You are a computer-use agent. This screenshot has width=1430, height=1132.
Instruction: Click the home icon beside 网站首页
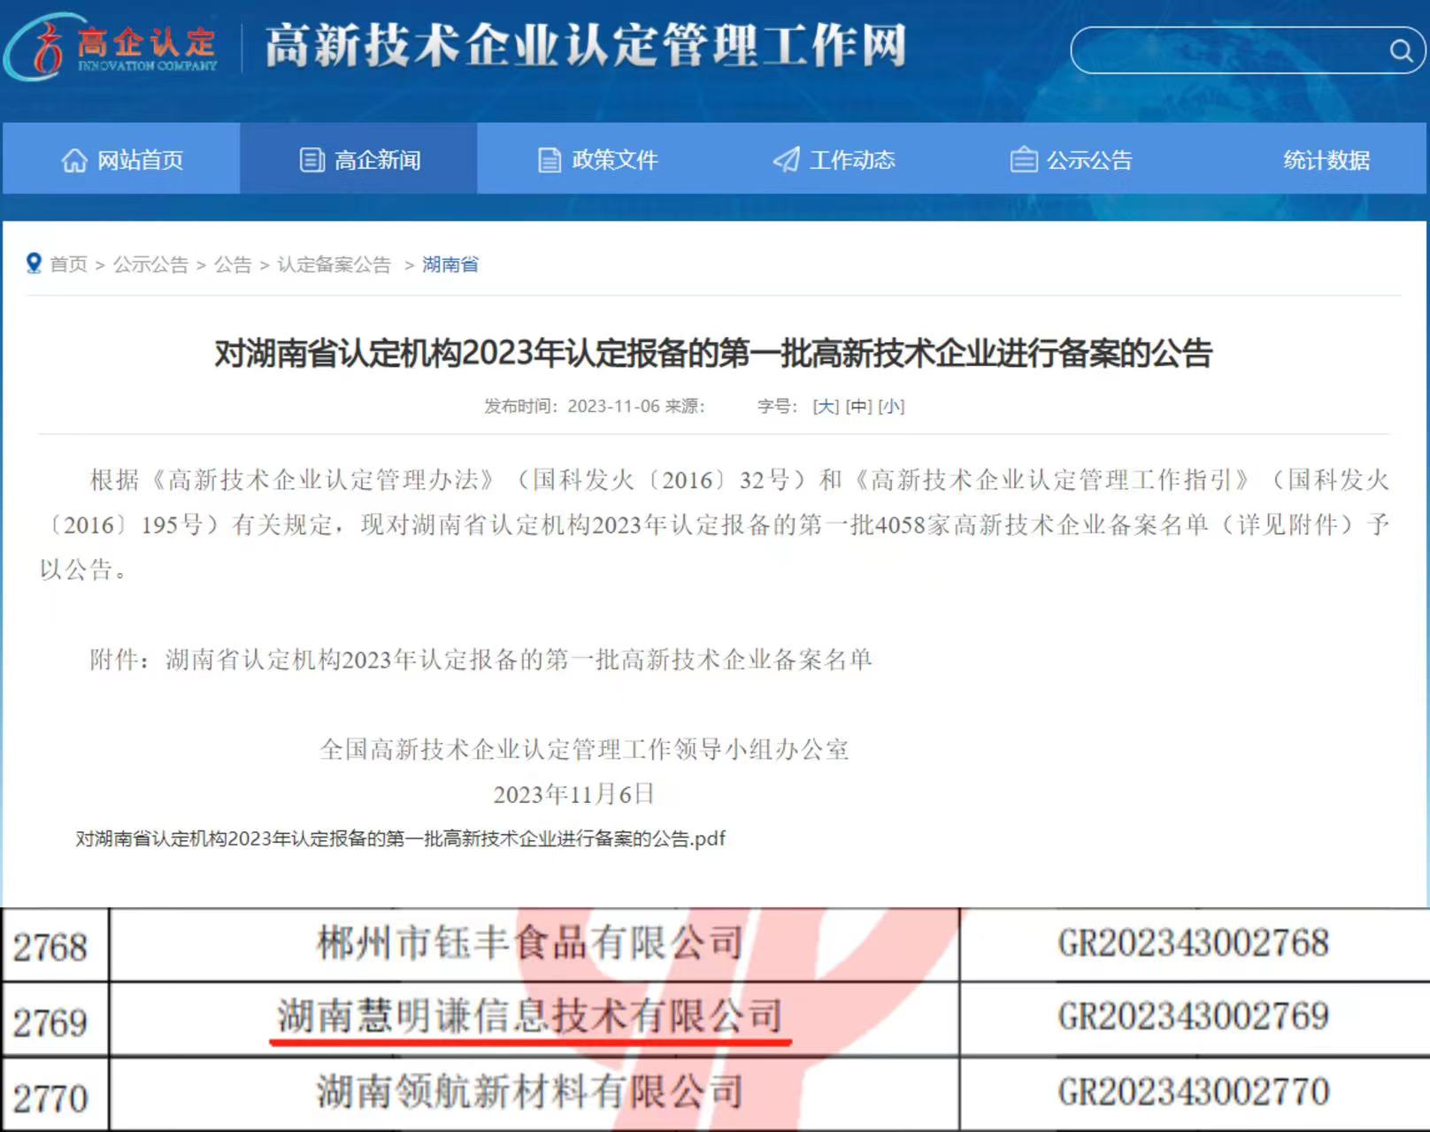tap(74, 160)
